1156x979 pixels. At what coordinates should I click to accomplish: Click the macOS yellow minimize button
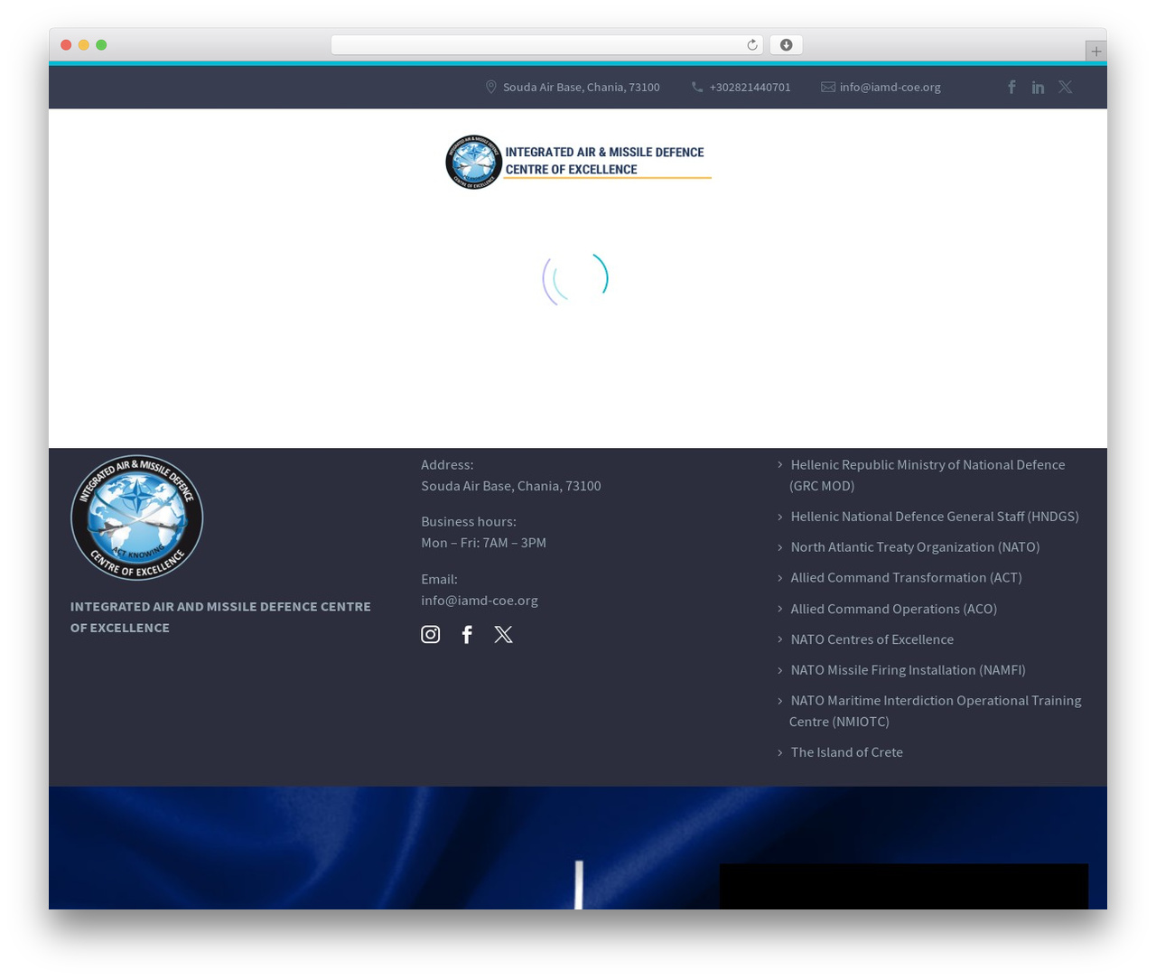coord(84,45)
